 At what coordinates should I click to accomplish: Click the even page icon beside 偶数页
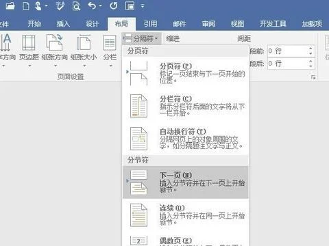[x=138, y=241]
